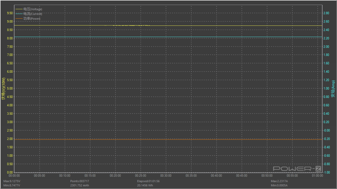
Task: Click the 00:15:00 time axis label
Action: coord(90,176)
